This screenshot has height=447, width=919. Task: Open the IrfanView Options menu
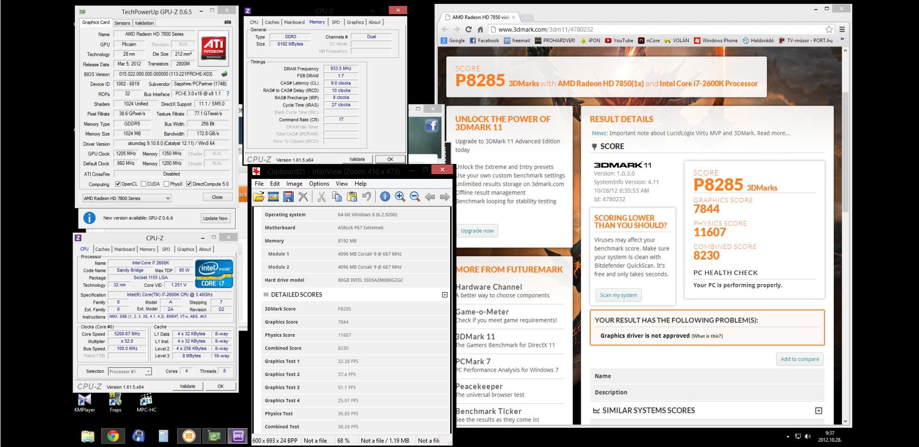[319, 184]
